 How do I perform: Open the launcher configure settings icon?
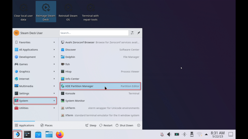(132, 33)
